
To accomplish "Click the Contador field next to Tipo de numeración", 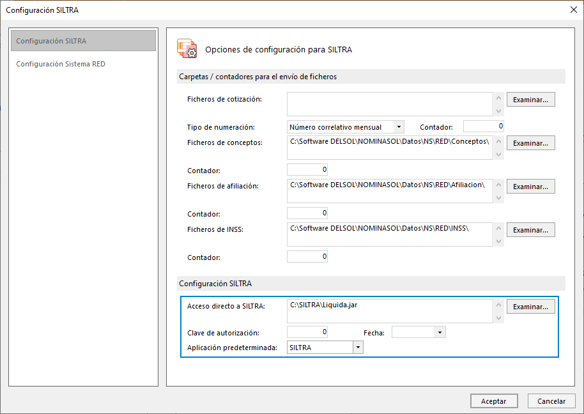I will tap(484, 126).
